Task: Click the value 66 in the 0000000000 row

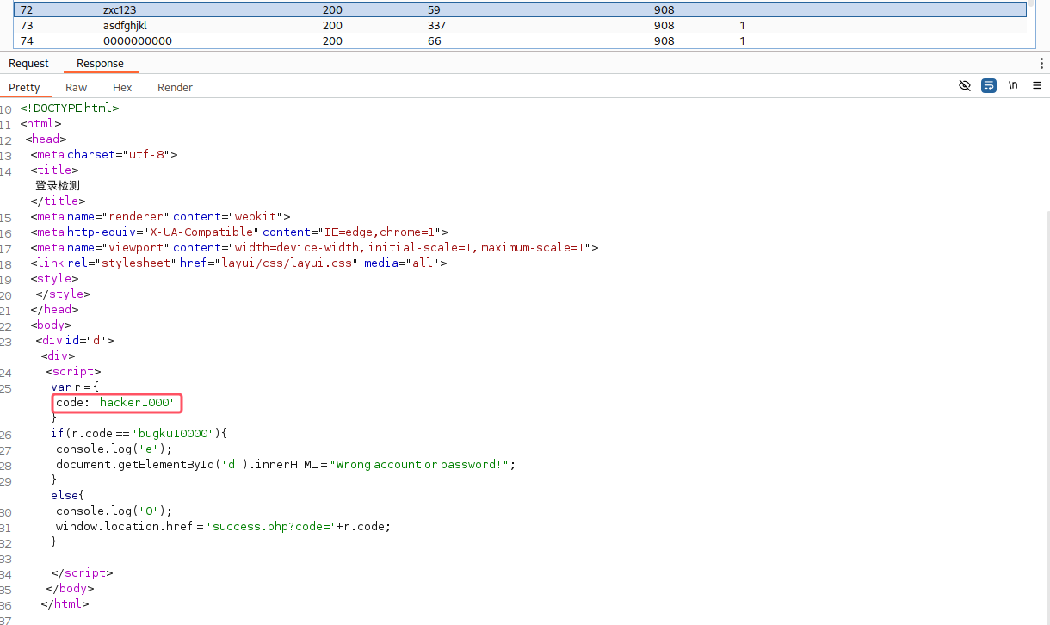Action: tap(434, 40)
